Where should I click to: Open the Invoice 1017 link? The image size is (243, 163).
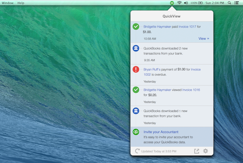coord(188,27)
